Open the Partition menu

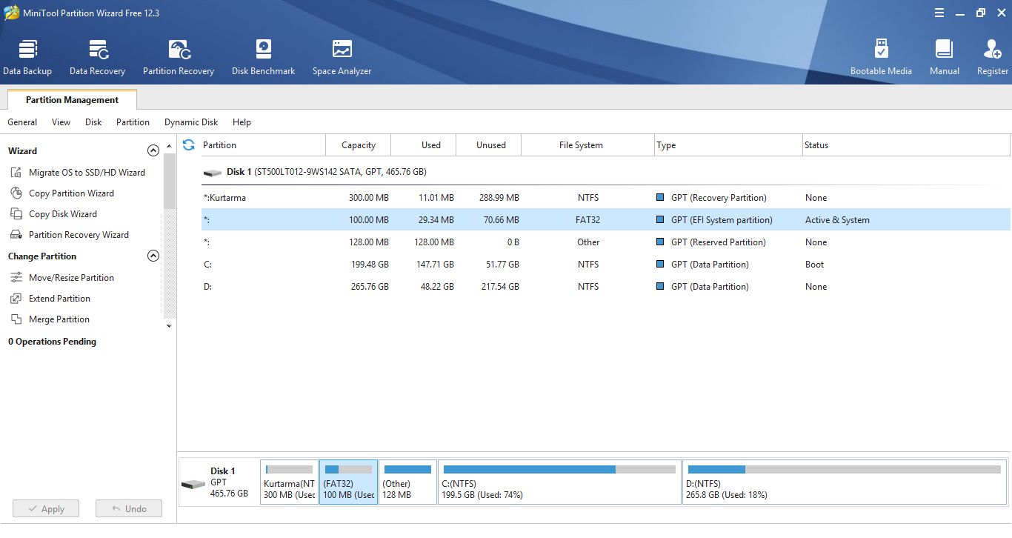click(x=133, y=122)
